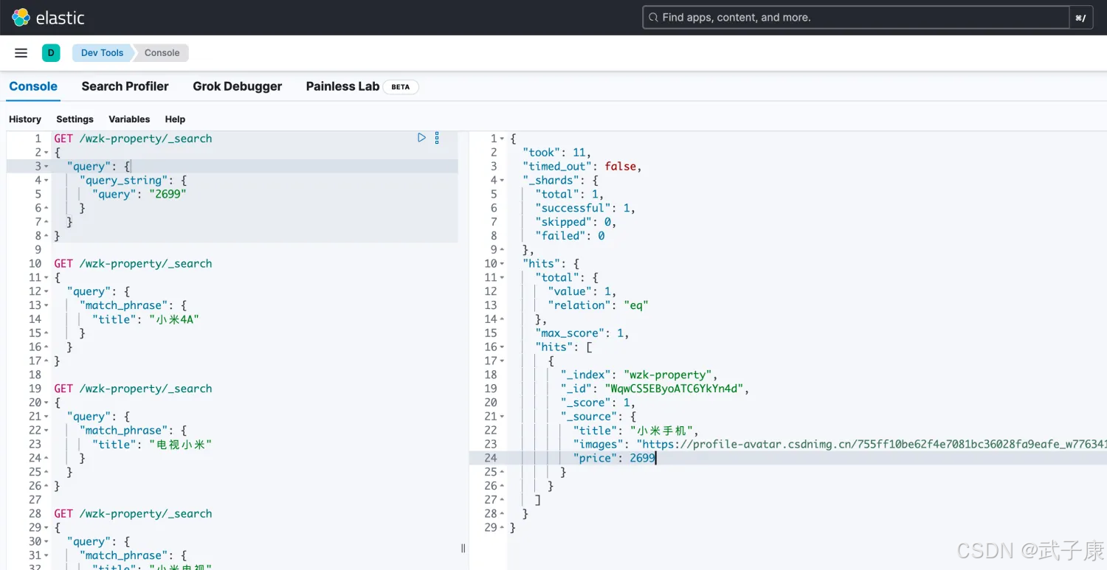Open request options three-dot menu
Screen dimensions: 1107x570
coord(437,138)
